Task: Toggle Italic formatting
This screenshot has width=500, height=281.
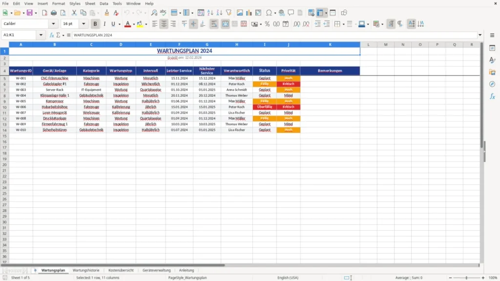Action: point(104,24)
